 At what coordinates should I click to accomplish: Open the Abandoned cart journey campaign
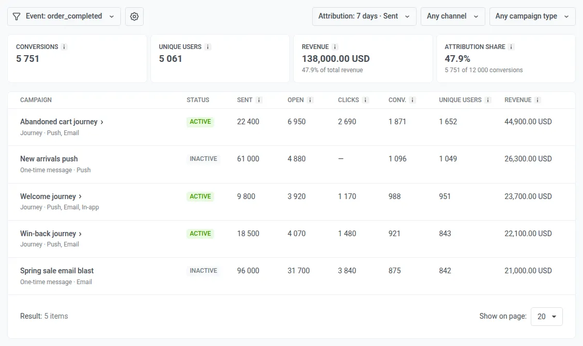pyautogui.click(x=59, y=122)
